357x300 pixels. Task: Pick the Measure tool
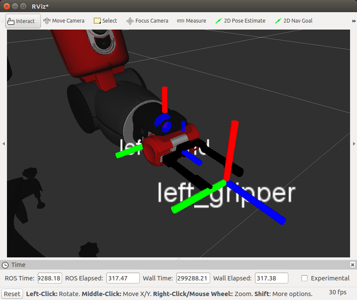point(192,21)
